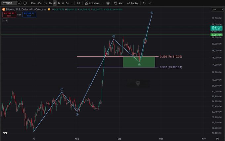
Task: Click the Jul label on the time axis
Action: (x=34, y=139)
